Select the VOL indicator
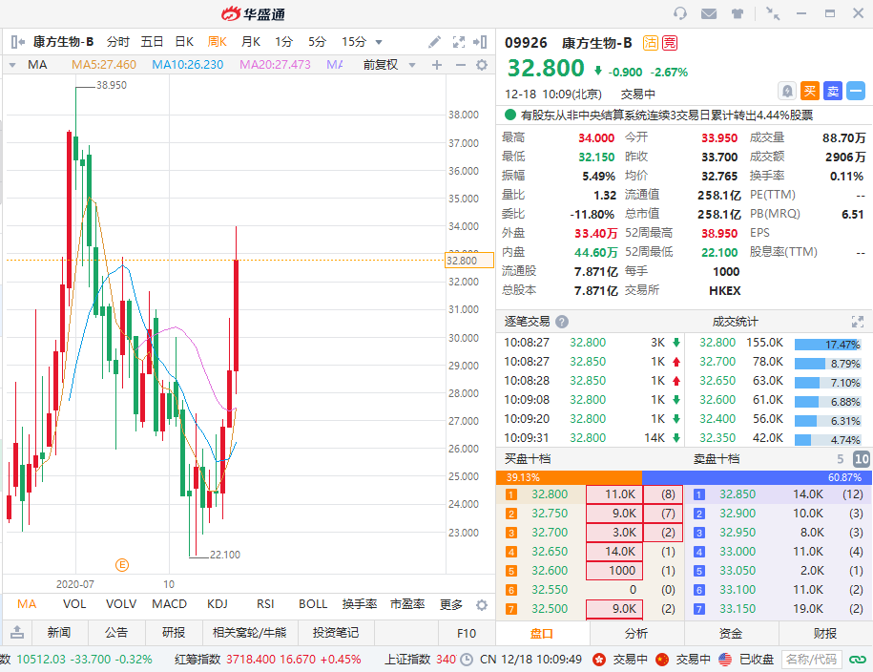The height and width of the screenshot is (672, 873). [74, 604]
